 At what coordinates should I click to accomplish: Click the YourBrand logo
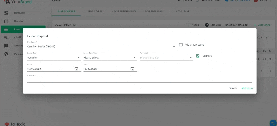point(18,2)
